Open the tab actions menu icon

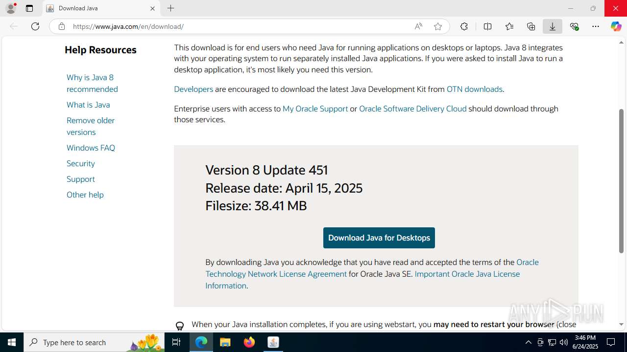[x=29, y=8]
